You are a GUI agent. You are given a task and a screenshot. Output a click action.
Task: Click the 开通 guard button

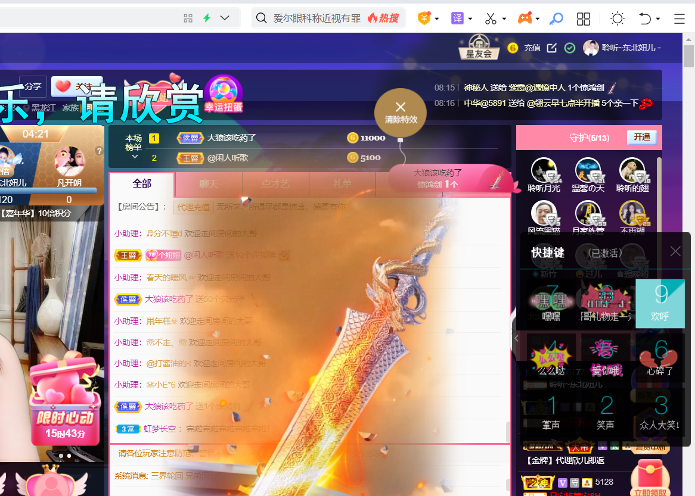pyautogui.click(x=641, y=138)
